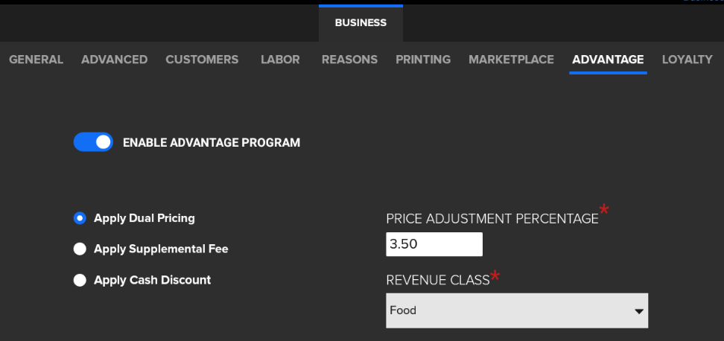Open the MARKETPLACE tab
This screenshot has width=724, height=341.
pyautogui.click(x=511, y=60)
